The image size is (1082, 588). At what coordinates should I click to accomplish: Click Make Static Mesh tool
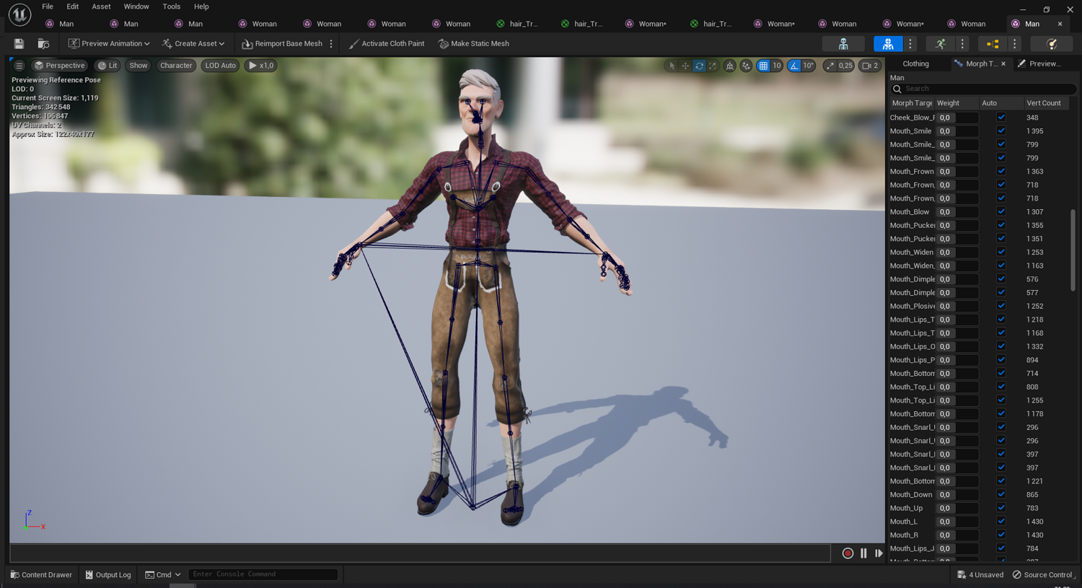(474, 44)
